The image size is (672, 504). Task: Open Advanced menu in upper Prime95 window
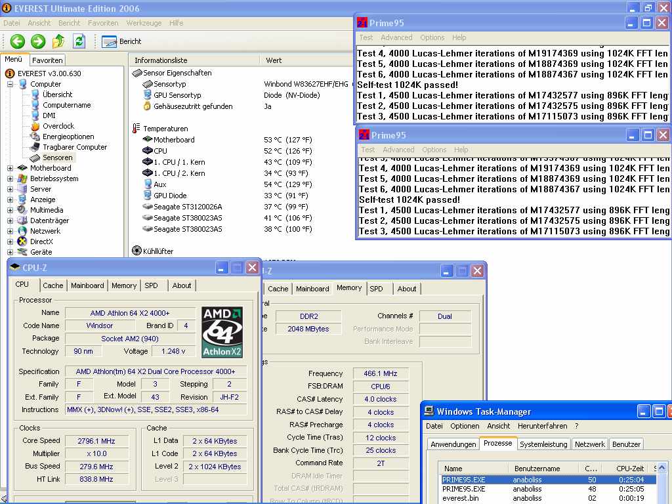click(396, 37)
